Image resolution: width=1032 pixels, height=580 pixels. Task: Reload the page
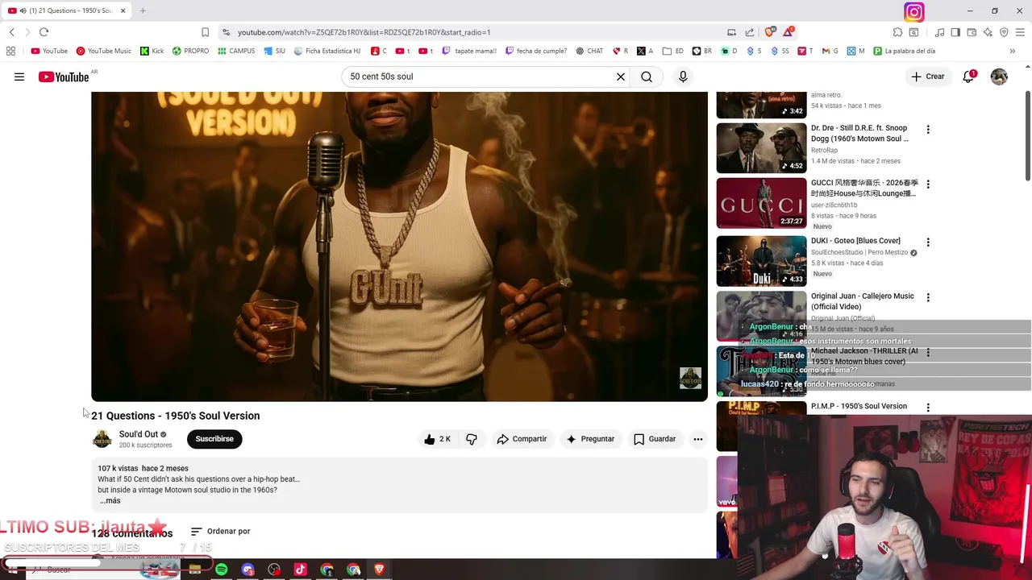44,32
